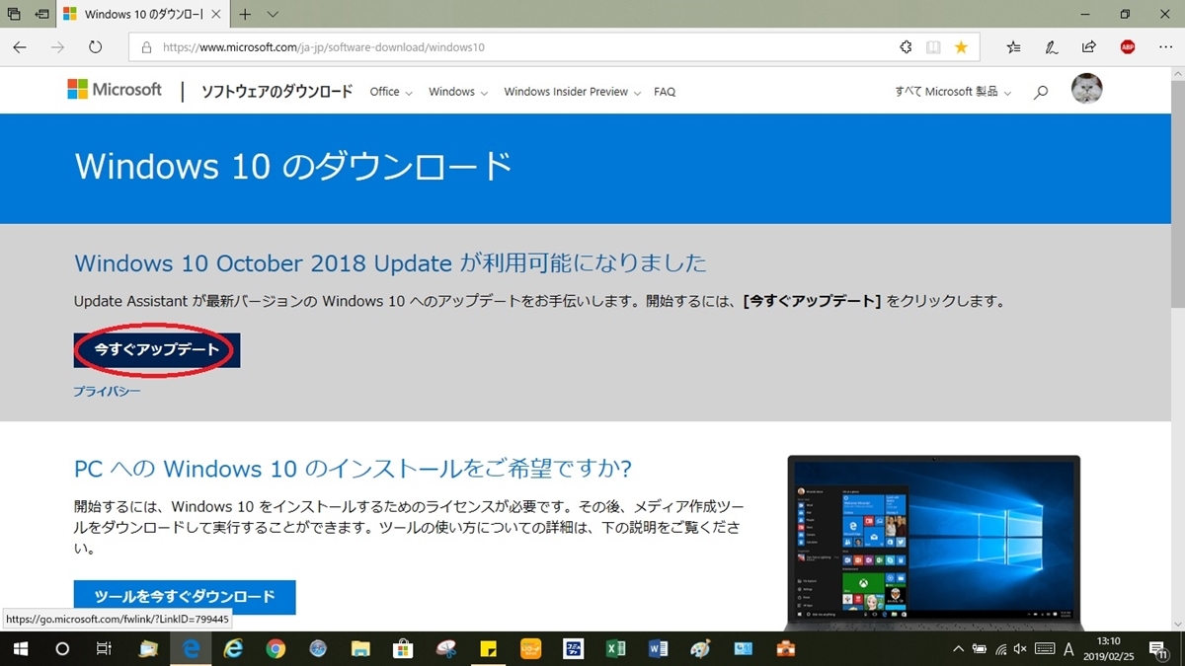Toggle the IME input mode A indicator
Screen dimensions: 1185x666
[1068, 649]
